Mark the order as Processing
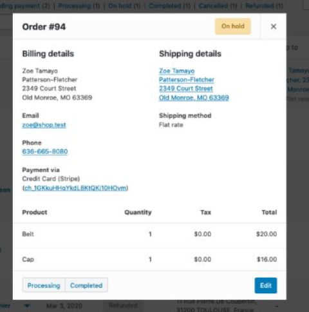The width and height of the screenshot is (309, 312). [x=44, y=286]
